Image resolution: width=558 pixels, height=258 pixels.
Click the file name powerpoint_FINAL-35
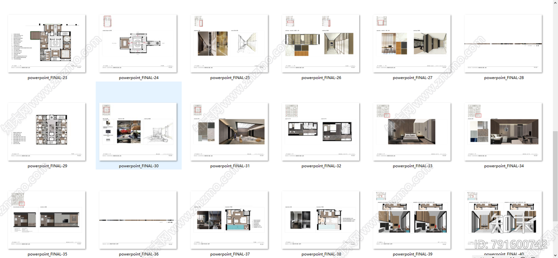[x=47, y=254]
